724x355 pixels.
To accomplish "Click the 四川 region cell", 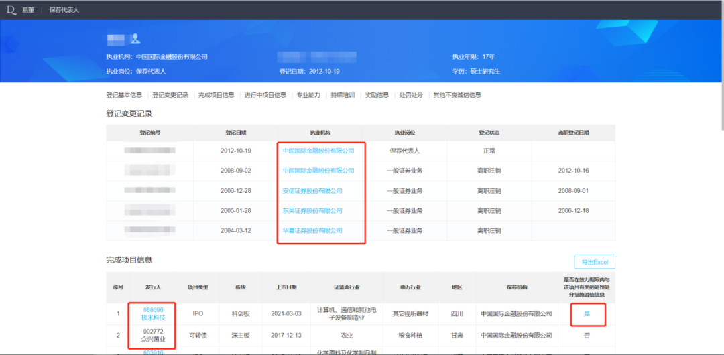I will 457,313.
